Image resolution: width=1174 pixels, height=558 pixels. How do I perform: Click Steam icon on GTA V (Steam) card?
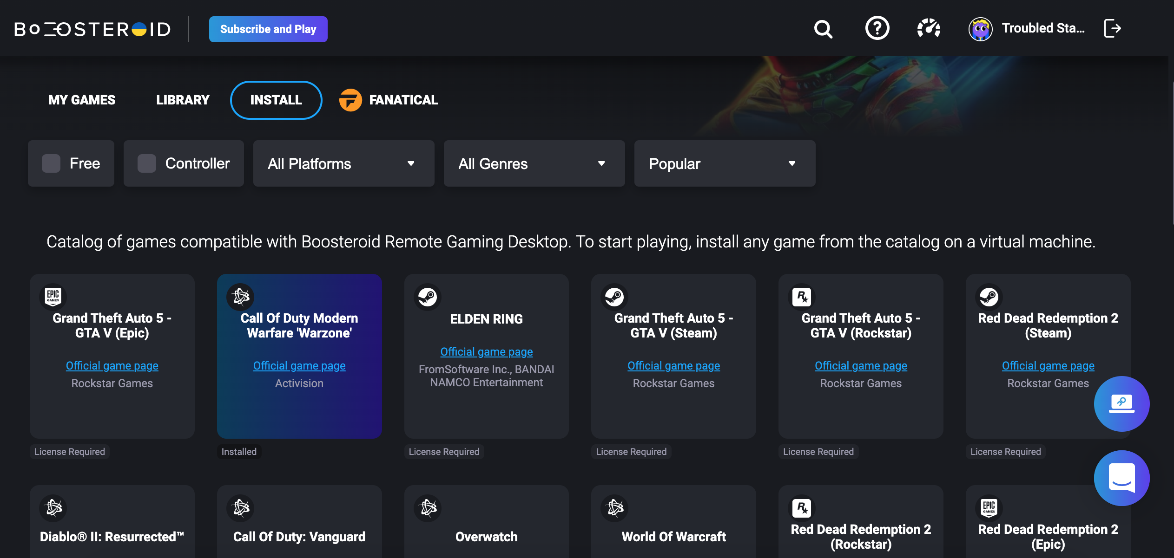[x=614, y=296]
